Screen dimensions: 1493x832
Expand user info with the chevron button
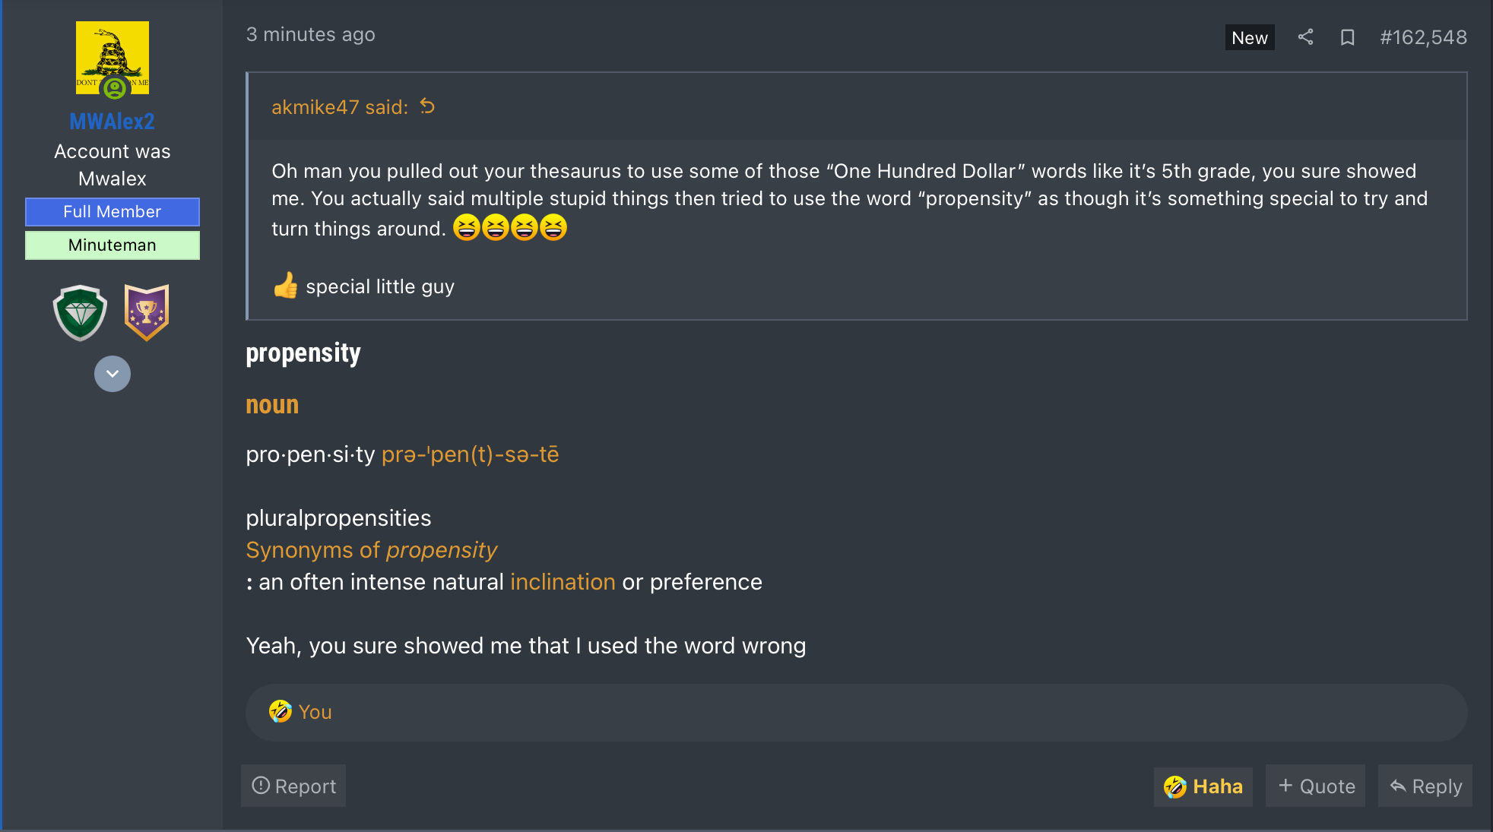coord(113,374)
